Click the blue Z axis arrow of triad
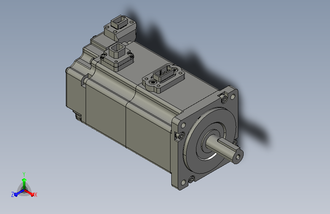 pyautogui.click(x=19, y=193)
